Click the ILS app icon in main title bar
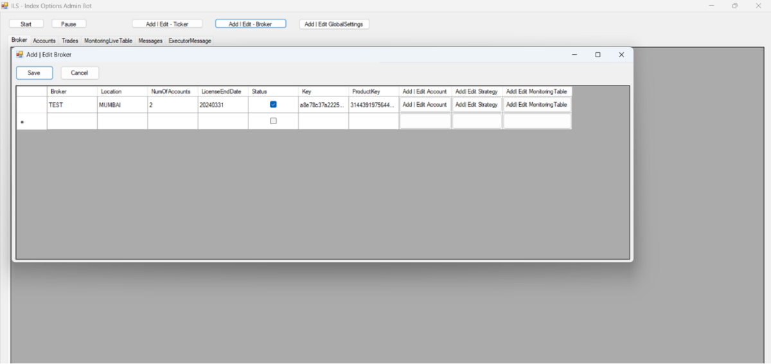 pos(4,6)
